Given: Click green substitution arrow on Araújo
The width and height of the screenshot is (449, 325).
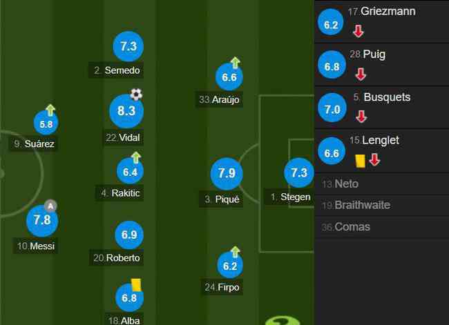Looking at the screenshot, I should click(235, 62).
